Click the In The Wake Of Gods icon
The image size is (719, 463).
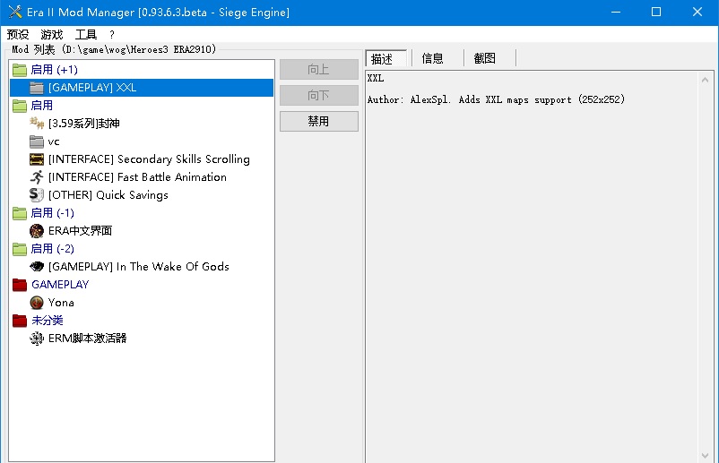(37, 267)
